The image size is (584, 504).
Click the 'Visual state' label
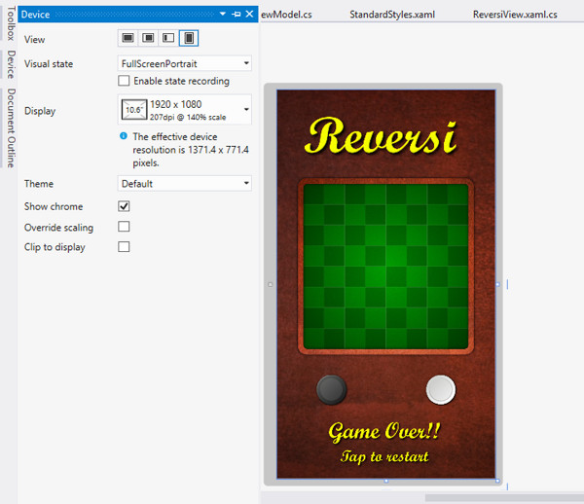[49, 63]
